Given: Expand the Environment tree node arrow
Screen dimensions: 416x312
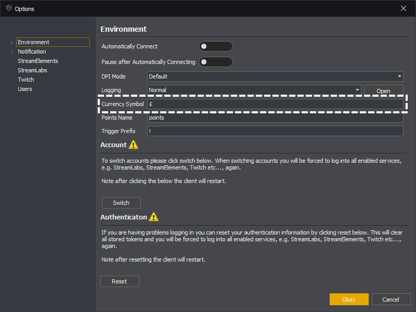Looking at the screenshot, I should (11, 43).
